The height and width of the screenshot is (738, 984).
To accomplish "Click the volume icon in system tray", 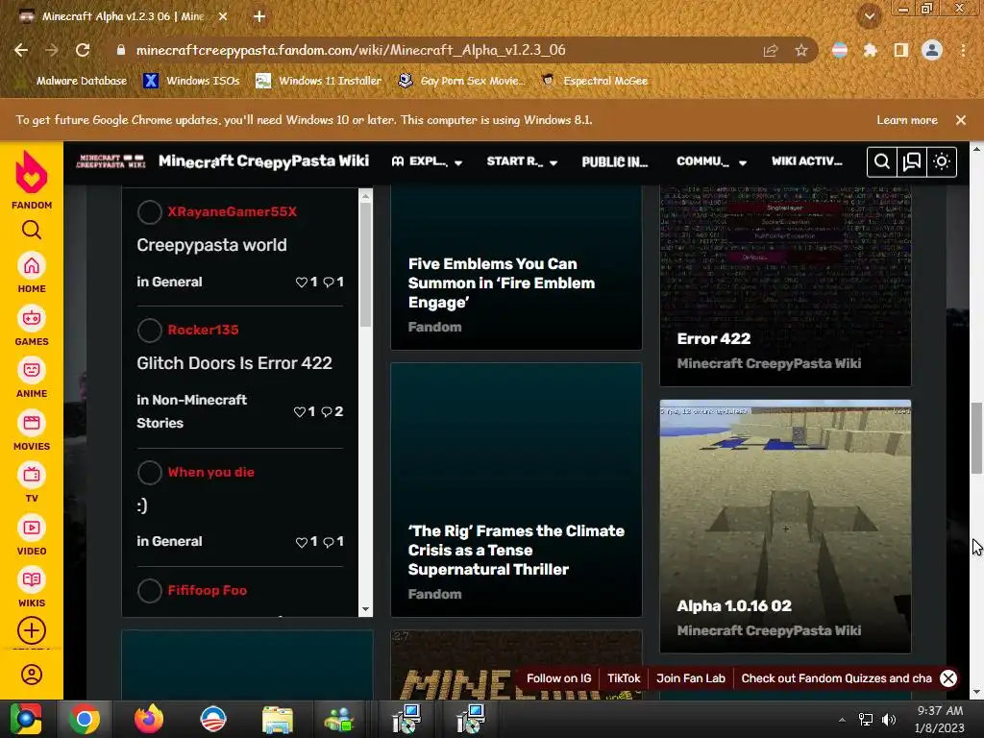I will coord(889,719).
